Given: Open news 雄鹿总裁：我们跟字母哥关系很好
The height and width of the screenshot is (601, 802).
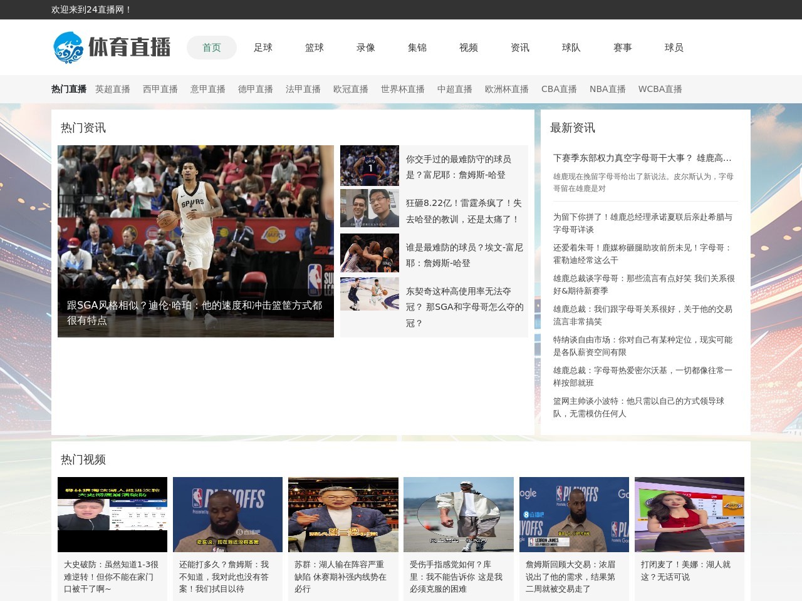Looking at the screenshot, I should (643, 315).
